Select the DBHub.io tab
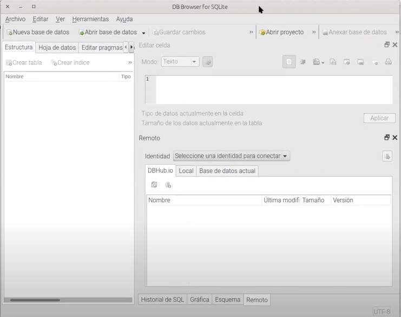 tap(160, 171)
